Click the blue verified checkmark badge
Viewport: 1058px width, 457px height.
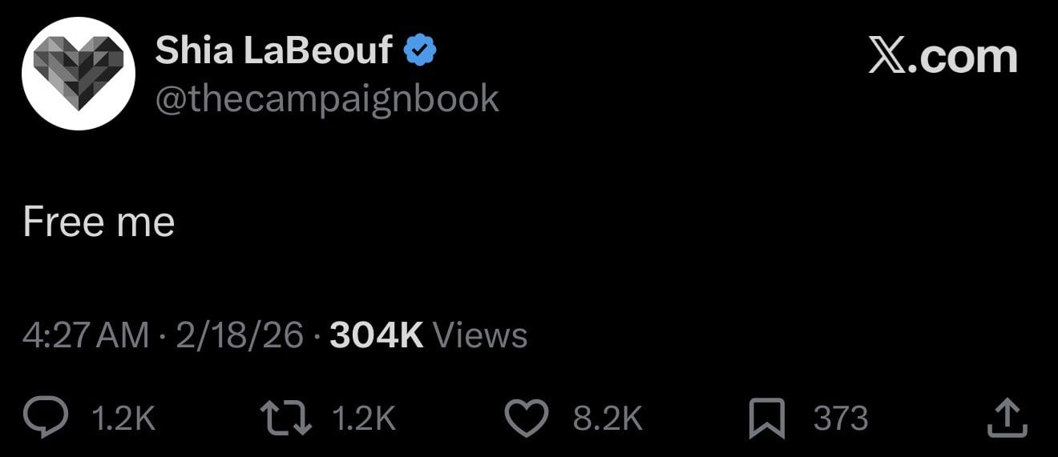coord(419,52)
